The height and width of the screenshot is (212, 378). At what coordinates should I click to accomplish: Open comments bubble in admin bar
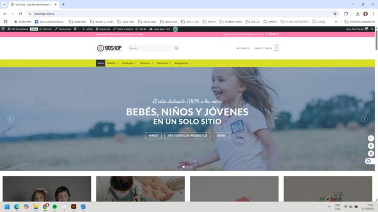[x=76, y=29]
